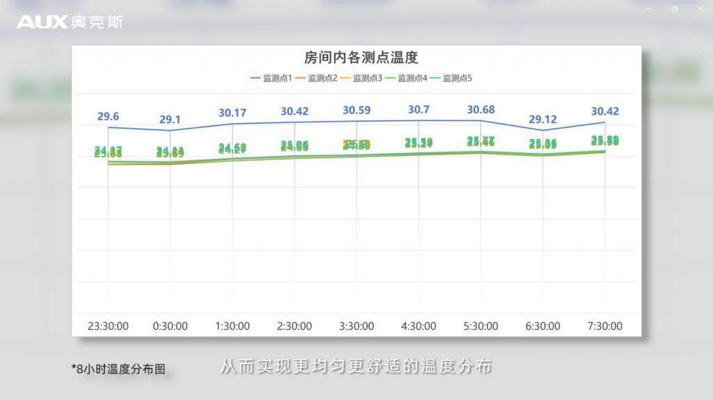713x400 pixels.
Task: Toggle 监测点4 legend entry
Action: 406,78
